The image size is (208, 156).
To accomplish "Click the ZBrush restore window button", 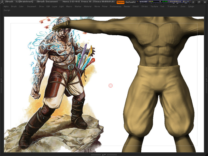I will 199,2.
